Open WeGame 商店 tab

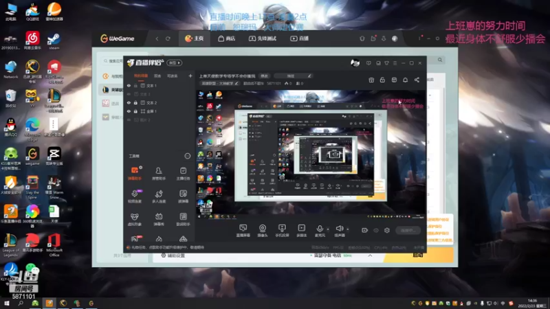coord(227,38)
